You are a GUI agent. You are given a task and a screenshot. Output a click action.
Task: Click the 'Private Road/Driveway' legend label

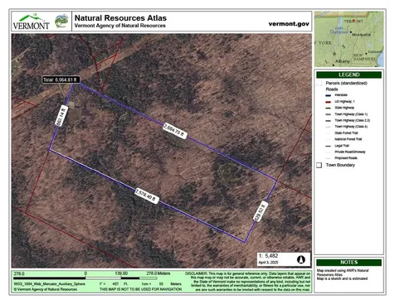(x=350, y=152)
